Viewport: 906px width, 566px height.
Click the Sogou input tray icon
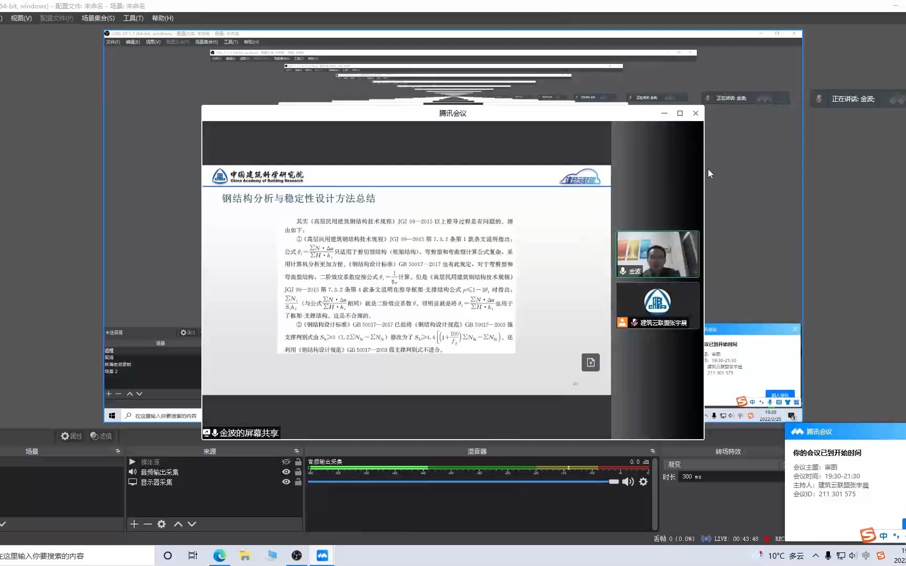881,556
